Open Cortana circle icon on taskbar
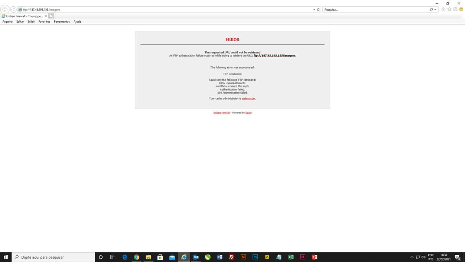 coord(101,257)
